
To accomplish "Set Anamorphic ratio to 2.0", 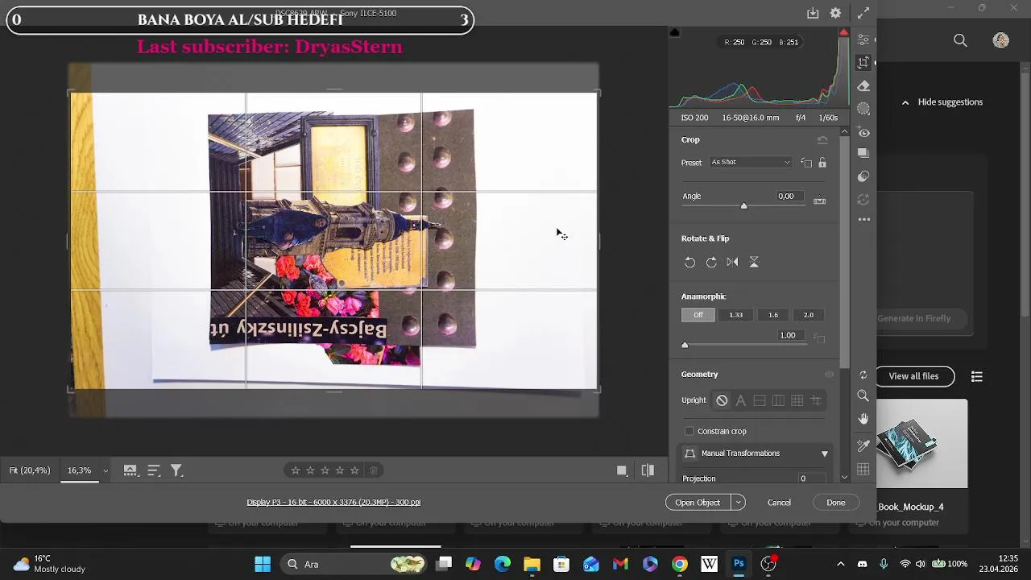I will [x=809, y=315].
